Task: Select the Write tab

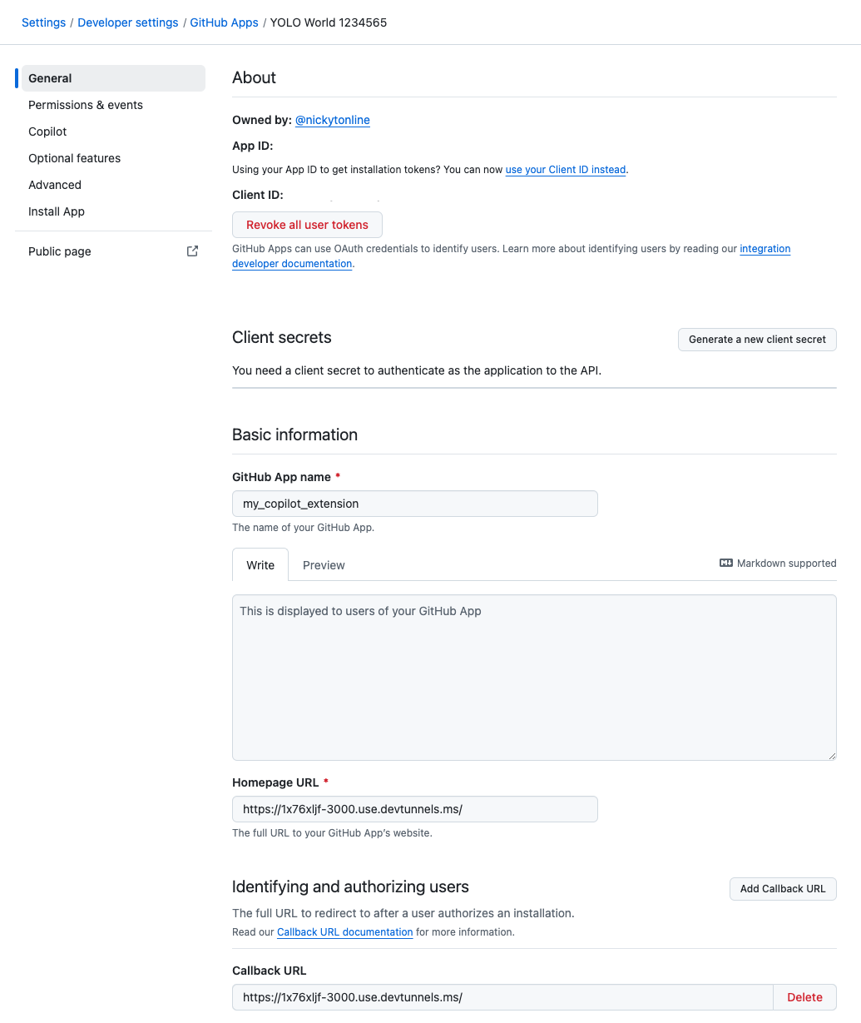Action: 260,565
